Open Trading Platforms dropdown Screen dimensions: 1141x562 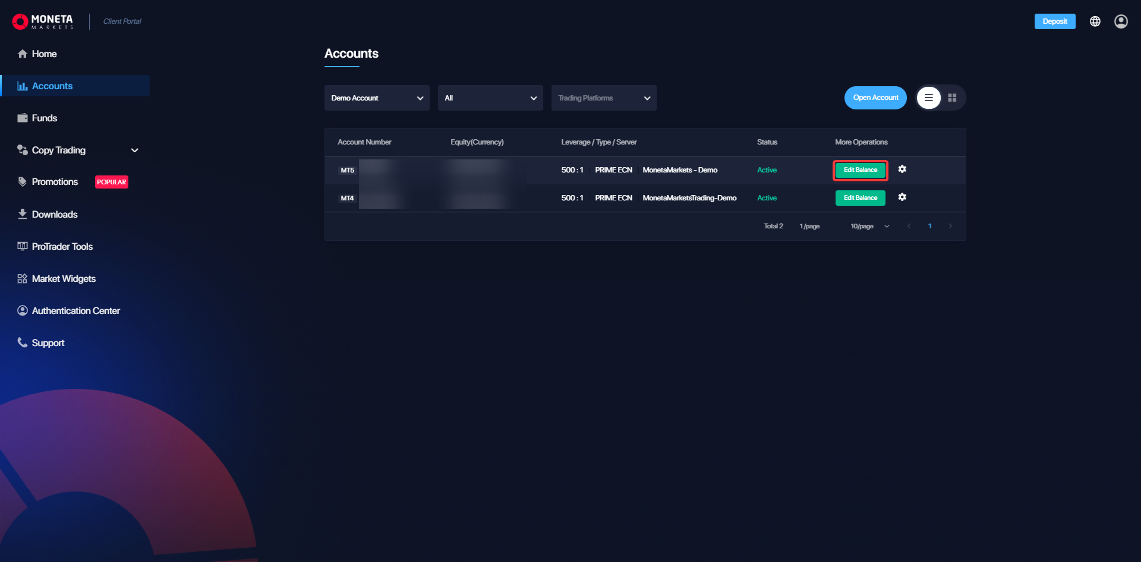(x=604, y=98)
